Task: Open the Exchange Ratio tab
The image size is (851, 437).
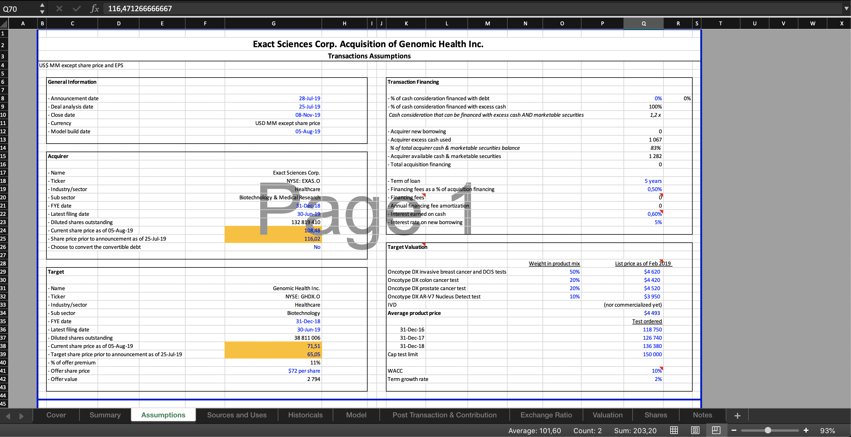Action: 546,415
